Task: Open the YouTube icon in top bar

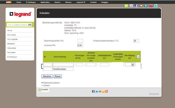Action: (151, 6)
